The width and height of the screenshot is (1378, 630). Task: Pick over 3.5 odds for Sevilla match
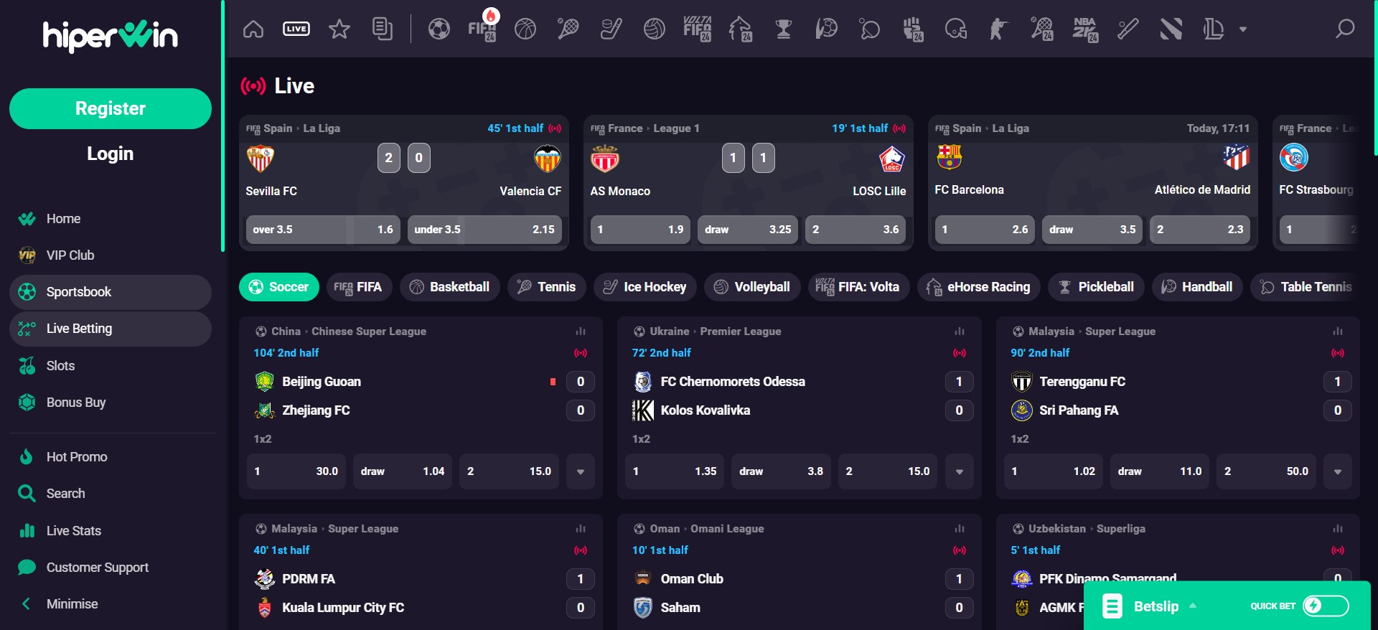click(x=323, y=230)
